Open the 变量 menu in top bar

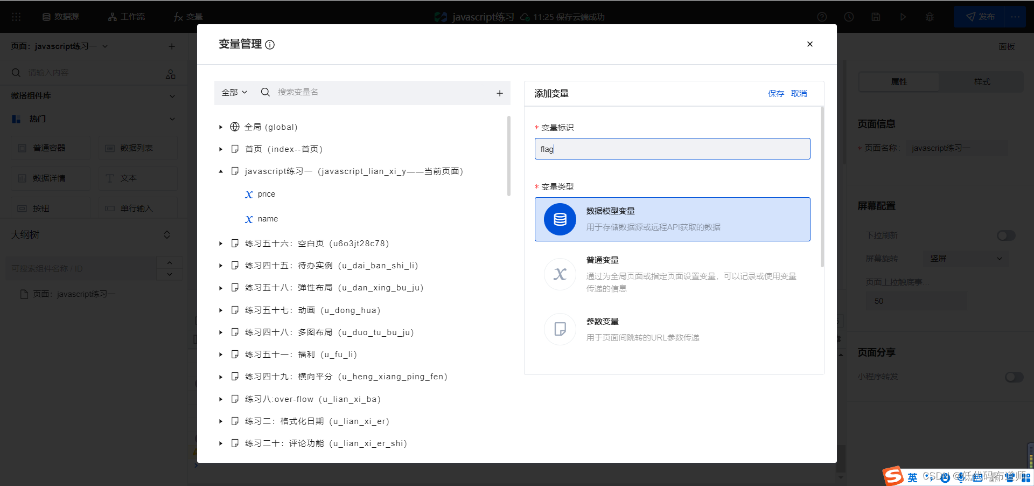coord(188,17)
